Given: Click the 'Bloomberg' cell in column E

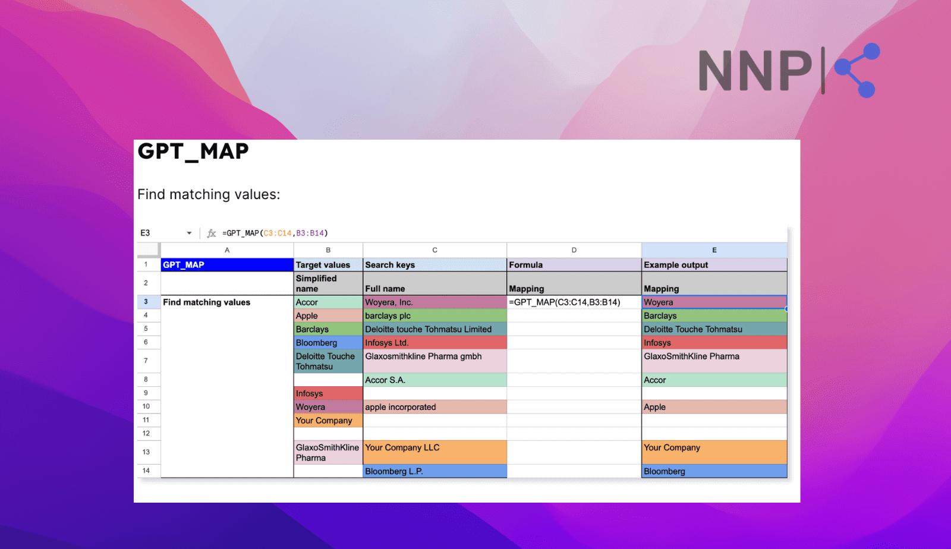Looking at the screenshot, I should click(714, 471).
